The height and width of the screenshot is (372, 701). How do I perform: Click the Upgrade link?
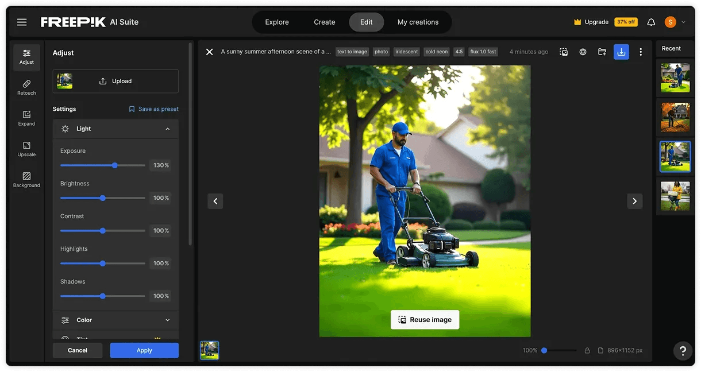(x=596, y=22)
